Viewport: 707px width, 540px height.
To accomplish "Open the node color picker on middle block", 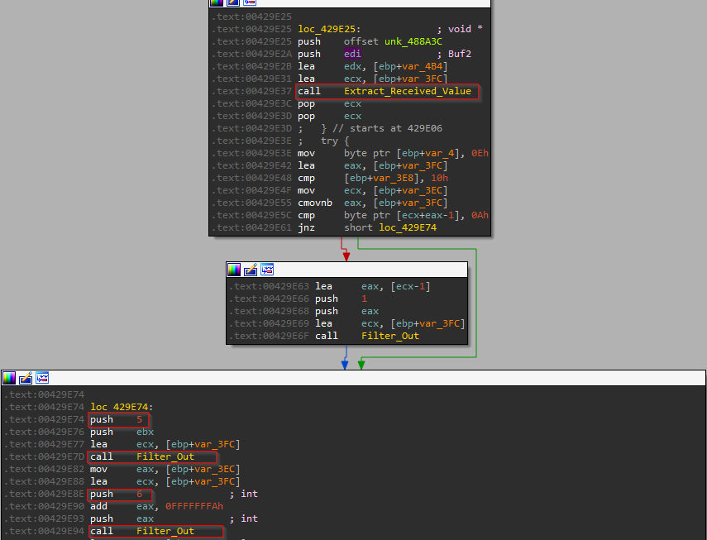I will (232, 269).
